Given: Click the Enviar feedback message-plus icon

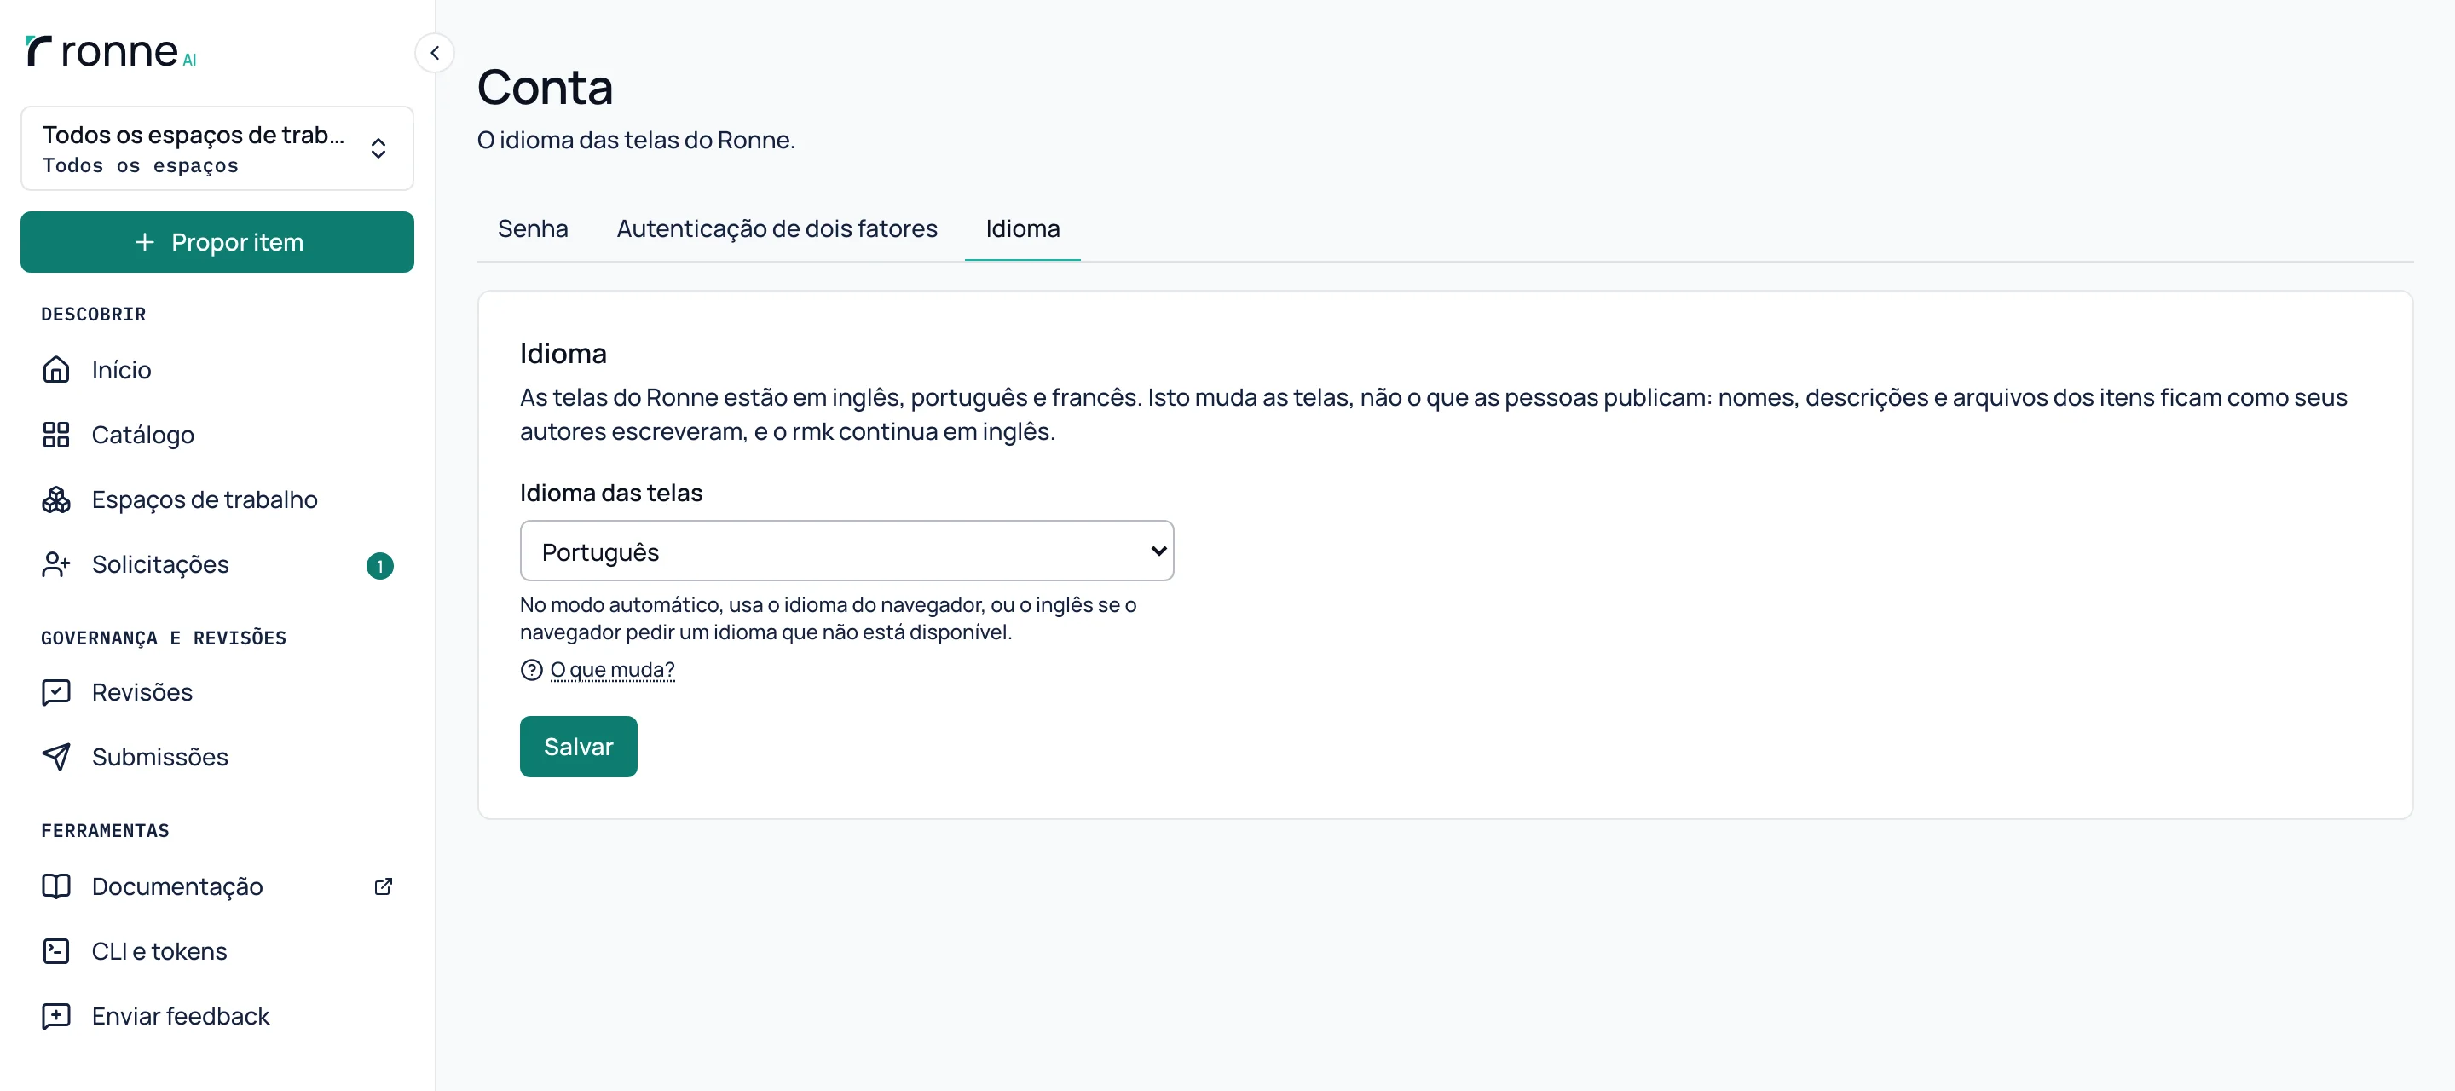Looking at the screenshot, I should click(x=56, y=1016).
